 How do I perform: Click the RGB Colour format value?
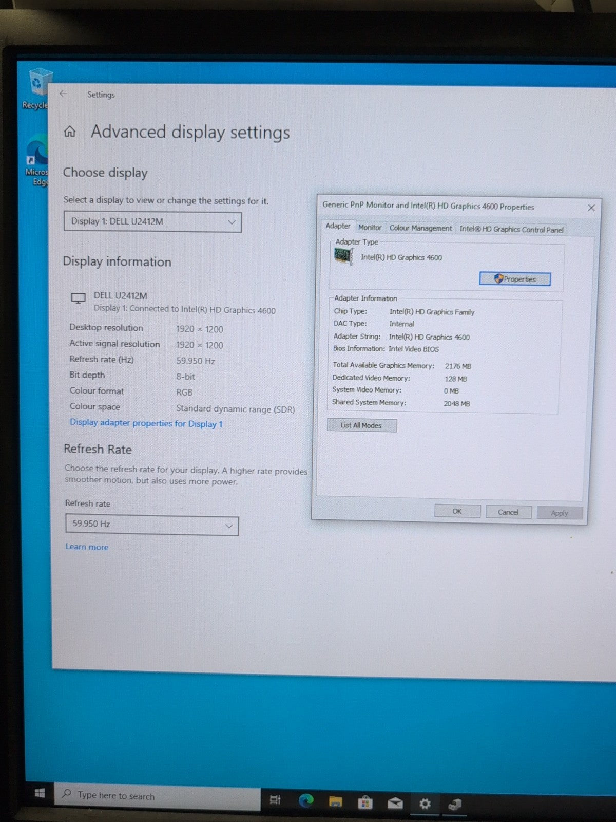184,392
